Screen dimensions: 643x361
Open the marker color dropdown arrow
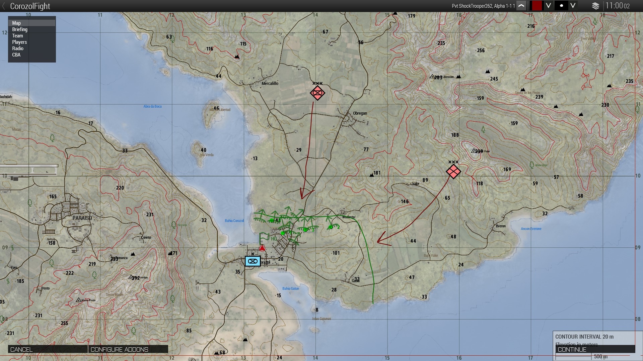tap(548, 6)
